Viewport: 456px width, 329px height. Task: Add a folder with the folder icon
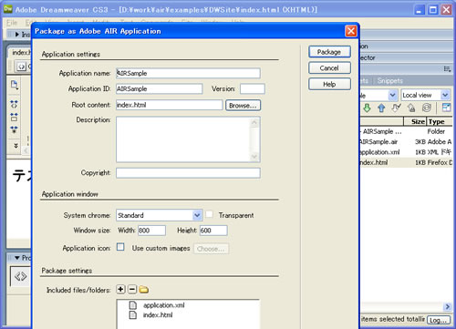point(143,290)
